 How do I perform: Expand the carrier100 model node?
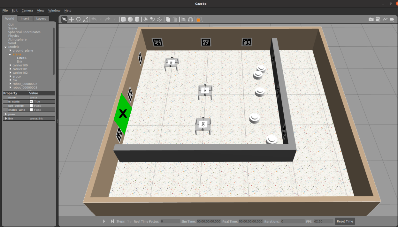[x=10, y=65]
